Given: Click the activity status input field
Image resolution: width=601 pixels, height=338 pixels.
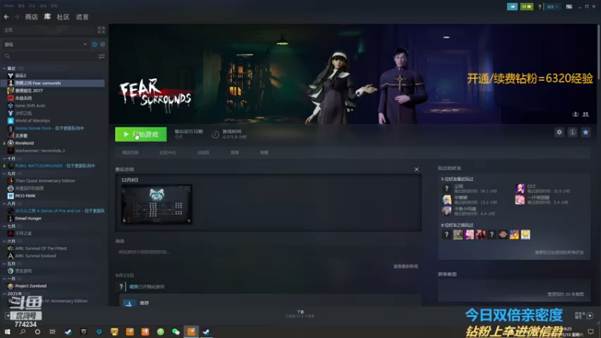Looking at the screenshot, I should pos(267,252).
